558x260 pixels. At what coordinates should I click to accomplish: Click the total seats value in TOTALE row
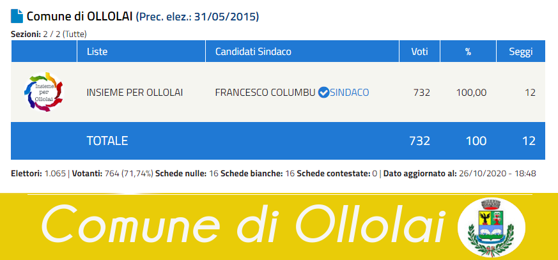529,141
